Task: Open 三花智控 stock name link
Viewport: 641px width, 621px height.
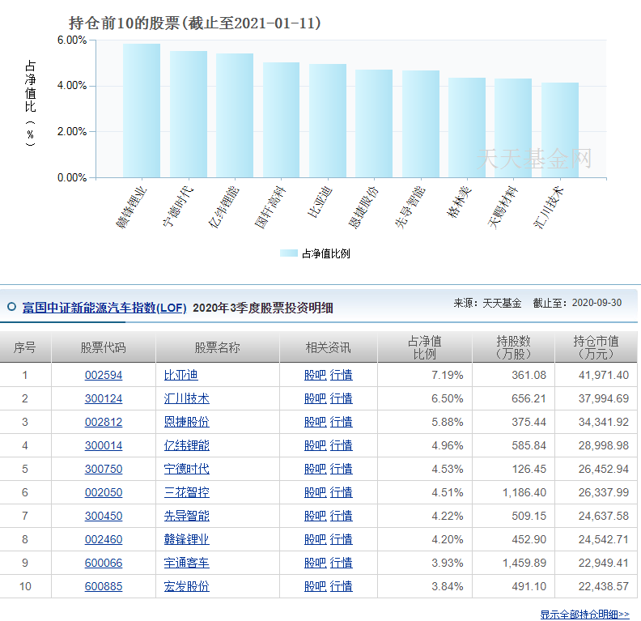Action: (x=186, y=492)
